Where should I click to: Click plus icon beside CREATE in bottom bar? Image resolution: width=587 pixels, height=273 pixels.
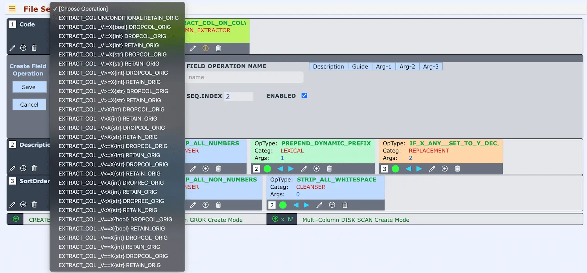coord(16,219)
